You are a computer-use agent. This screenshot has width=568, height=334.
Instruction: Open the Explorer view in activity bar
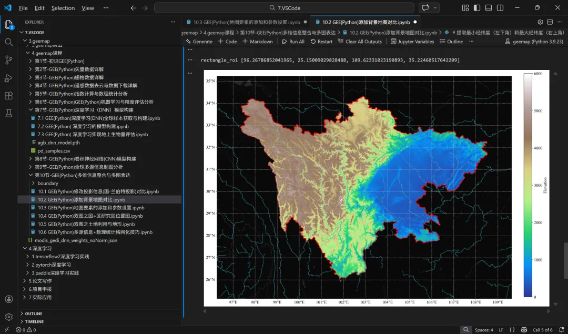click(x=9, y=25)
